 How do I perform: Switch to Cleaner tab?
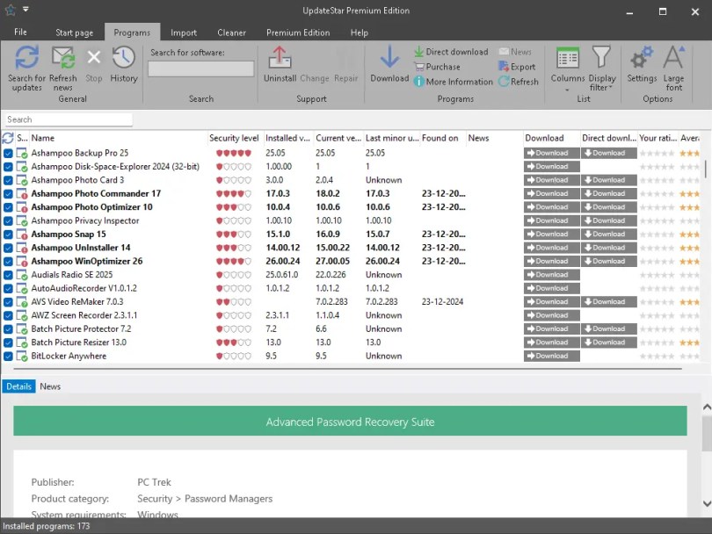[x=231, y=32]
